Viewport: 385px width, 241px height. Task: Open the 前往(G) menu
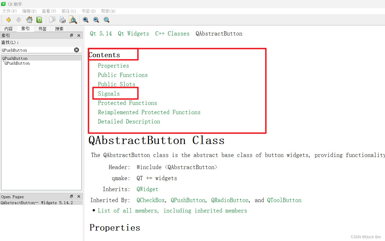[69, 11]
